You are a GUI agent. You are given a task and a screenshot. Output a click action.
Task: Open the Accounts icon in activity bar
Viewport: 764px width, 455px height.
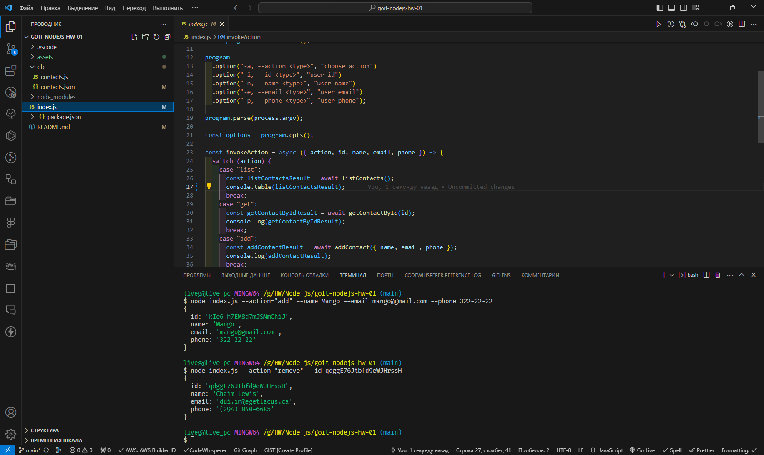coord(11,412)
